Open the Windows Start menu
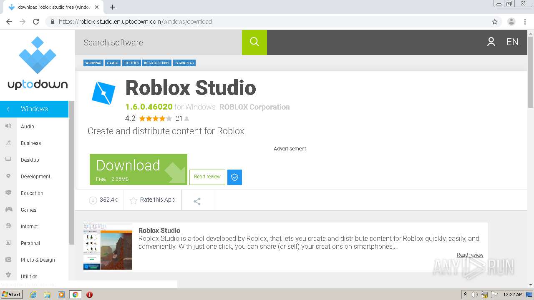 coord(12,295)
